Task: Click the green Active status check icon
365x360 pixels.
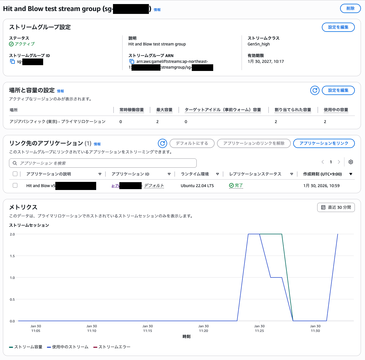Action: pos(11,44)
